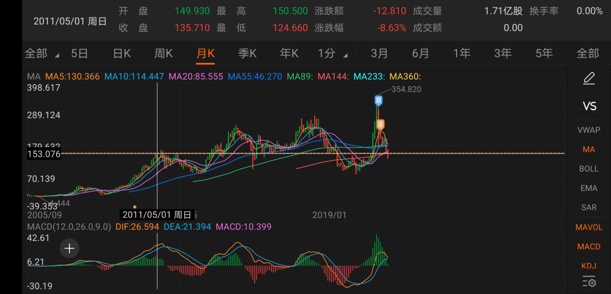
Task: Switch to the 5日 chart tab
Action: (79, 53)
